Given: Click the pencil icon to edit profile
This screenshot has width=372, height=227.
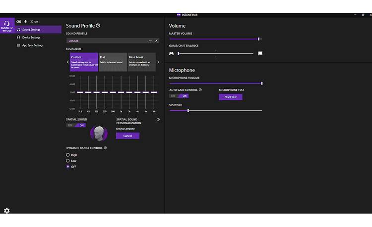Looking at the screenshot, I should 157,41.
